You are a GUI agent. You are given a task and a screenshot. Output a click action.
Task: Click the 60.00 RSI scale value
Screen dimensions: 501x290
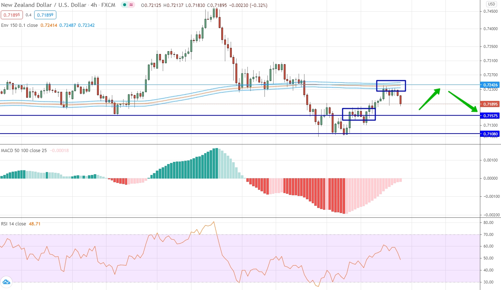click(x=489, y=246)
